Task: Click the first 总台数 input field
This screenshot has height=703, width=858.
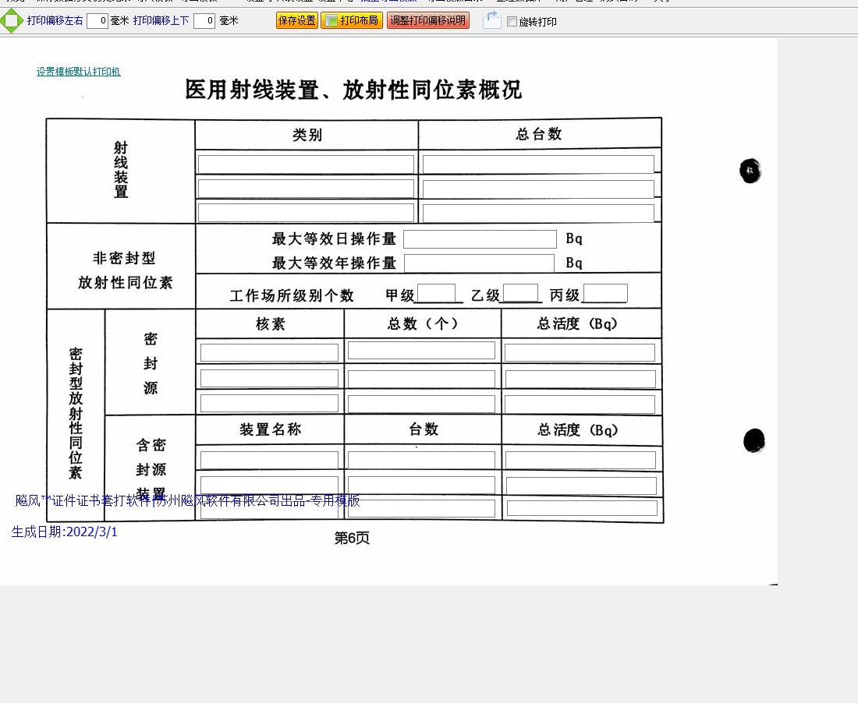Action: point(538,164)
